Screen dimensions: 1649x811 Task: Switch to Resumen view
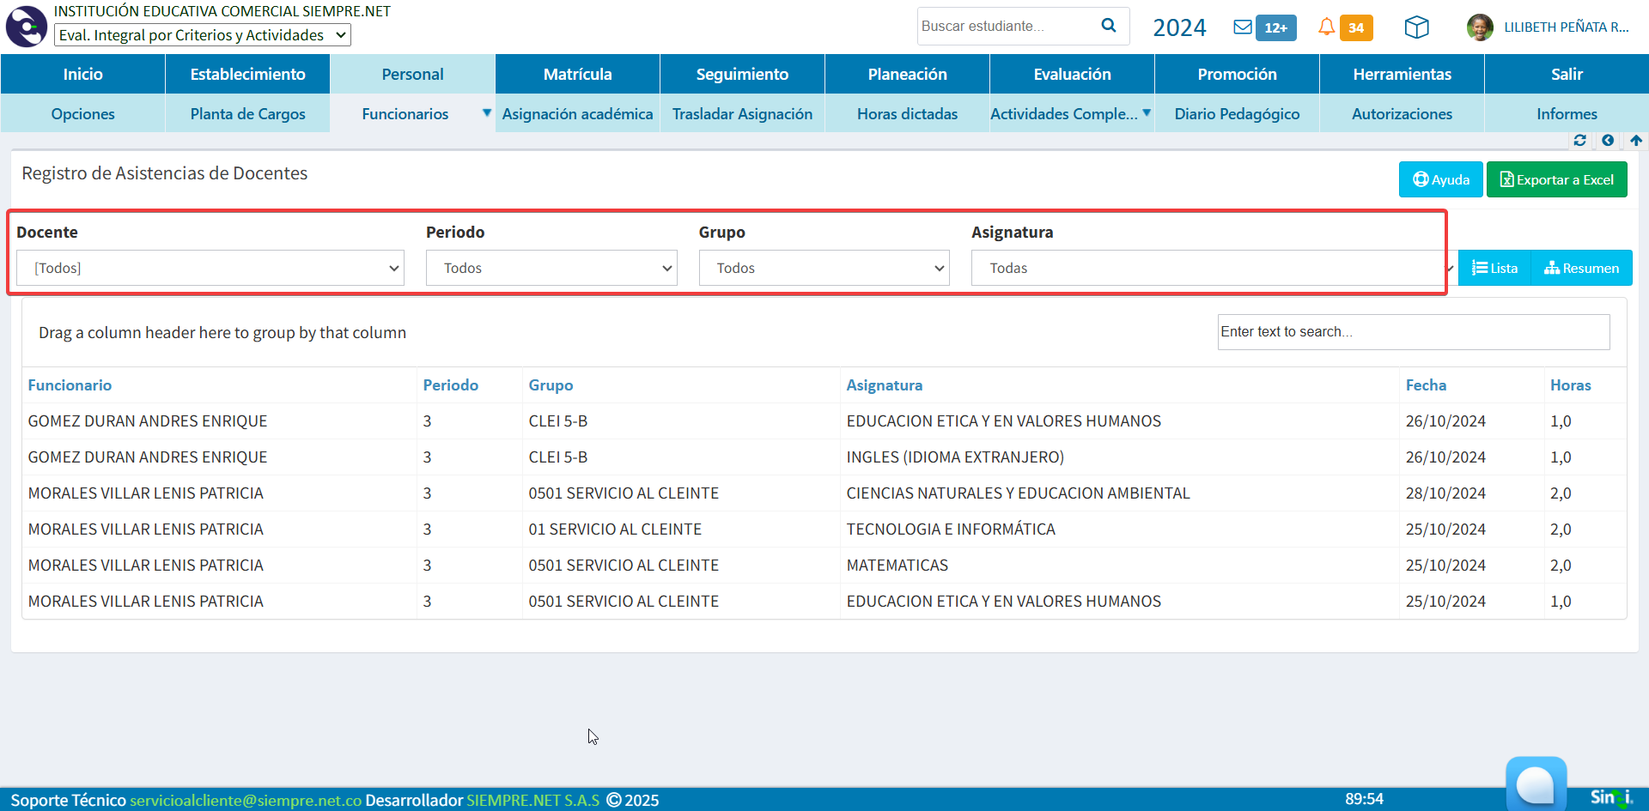tap(1581, 268)
